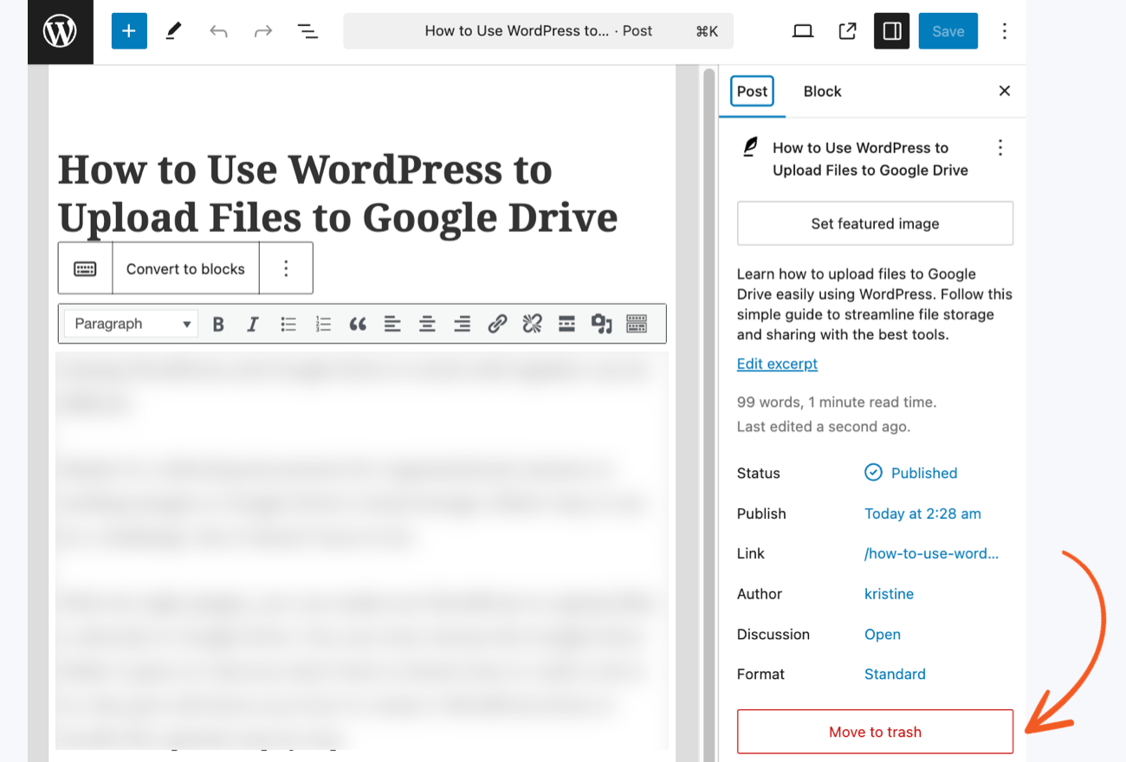
Task: Click Convert to blocks button
Action: (185, 268)
